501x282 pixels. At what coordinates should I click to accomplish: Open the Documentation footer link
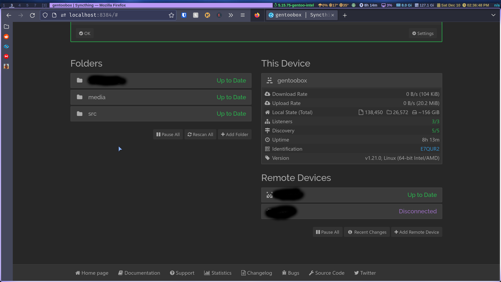[139, 273]
